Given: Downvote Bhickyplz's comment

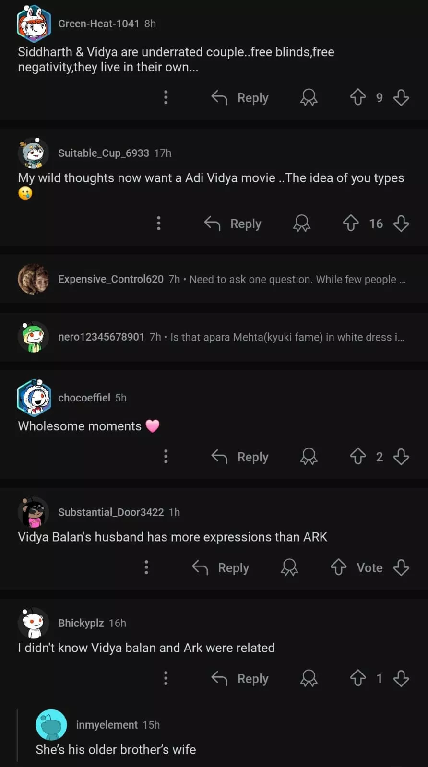Looking at the screenshot, I should pos(401,678).
